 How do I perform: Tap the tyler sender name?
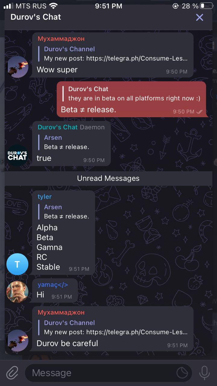coord(45,197)
